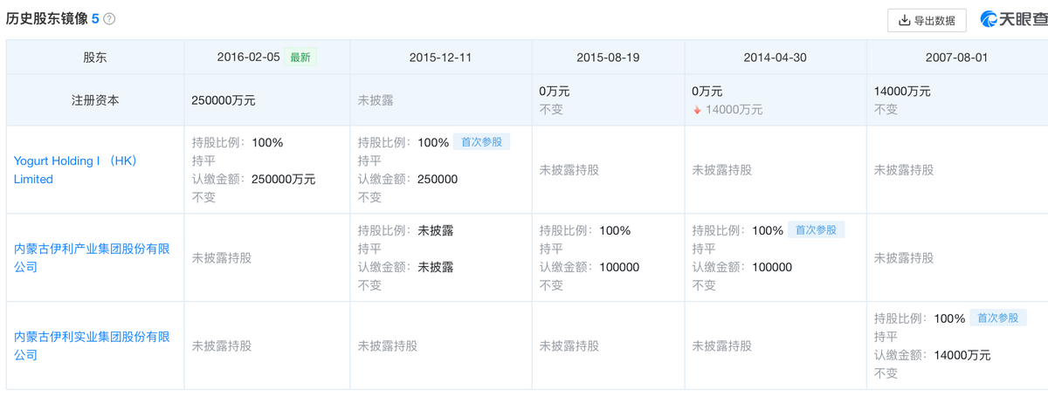This screenshot has height=403, width=1048.
Task: Select the 2015-12-11 column header
Action: pos(440,58)
